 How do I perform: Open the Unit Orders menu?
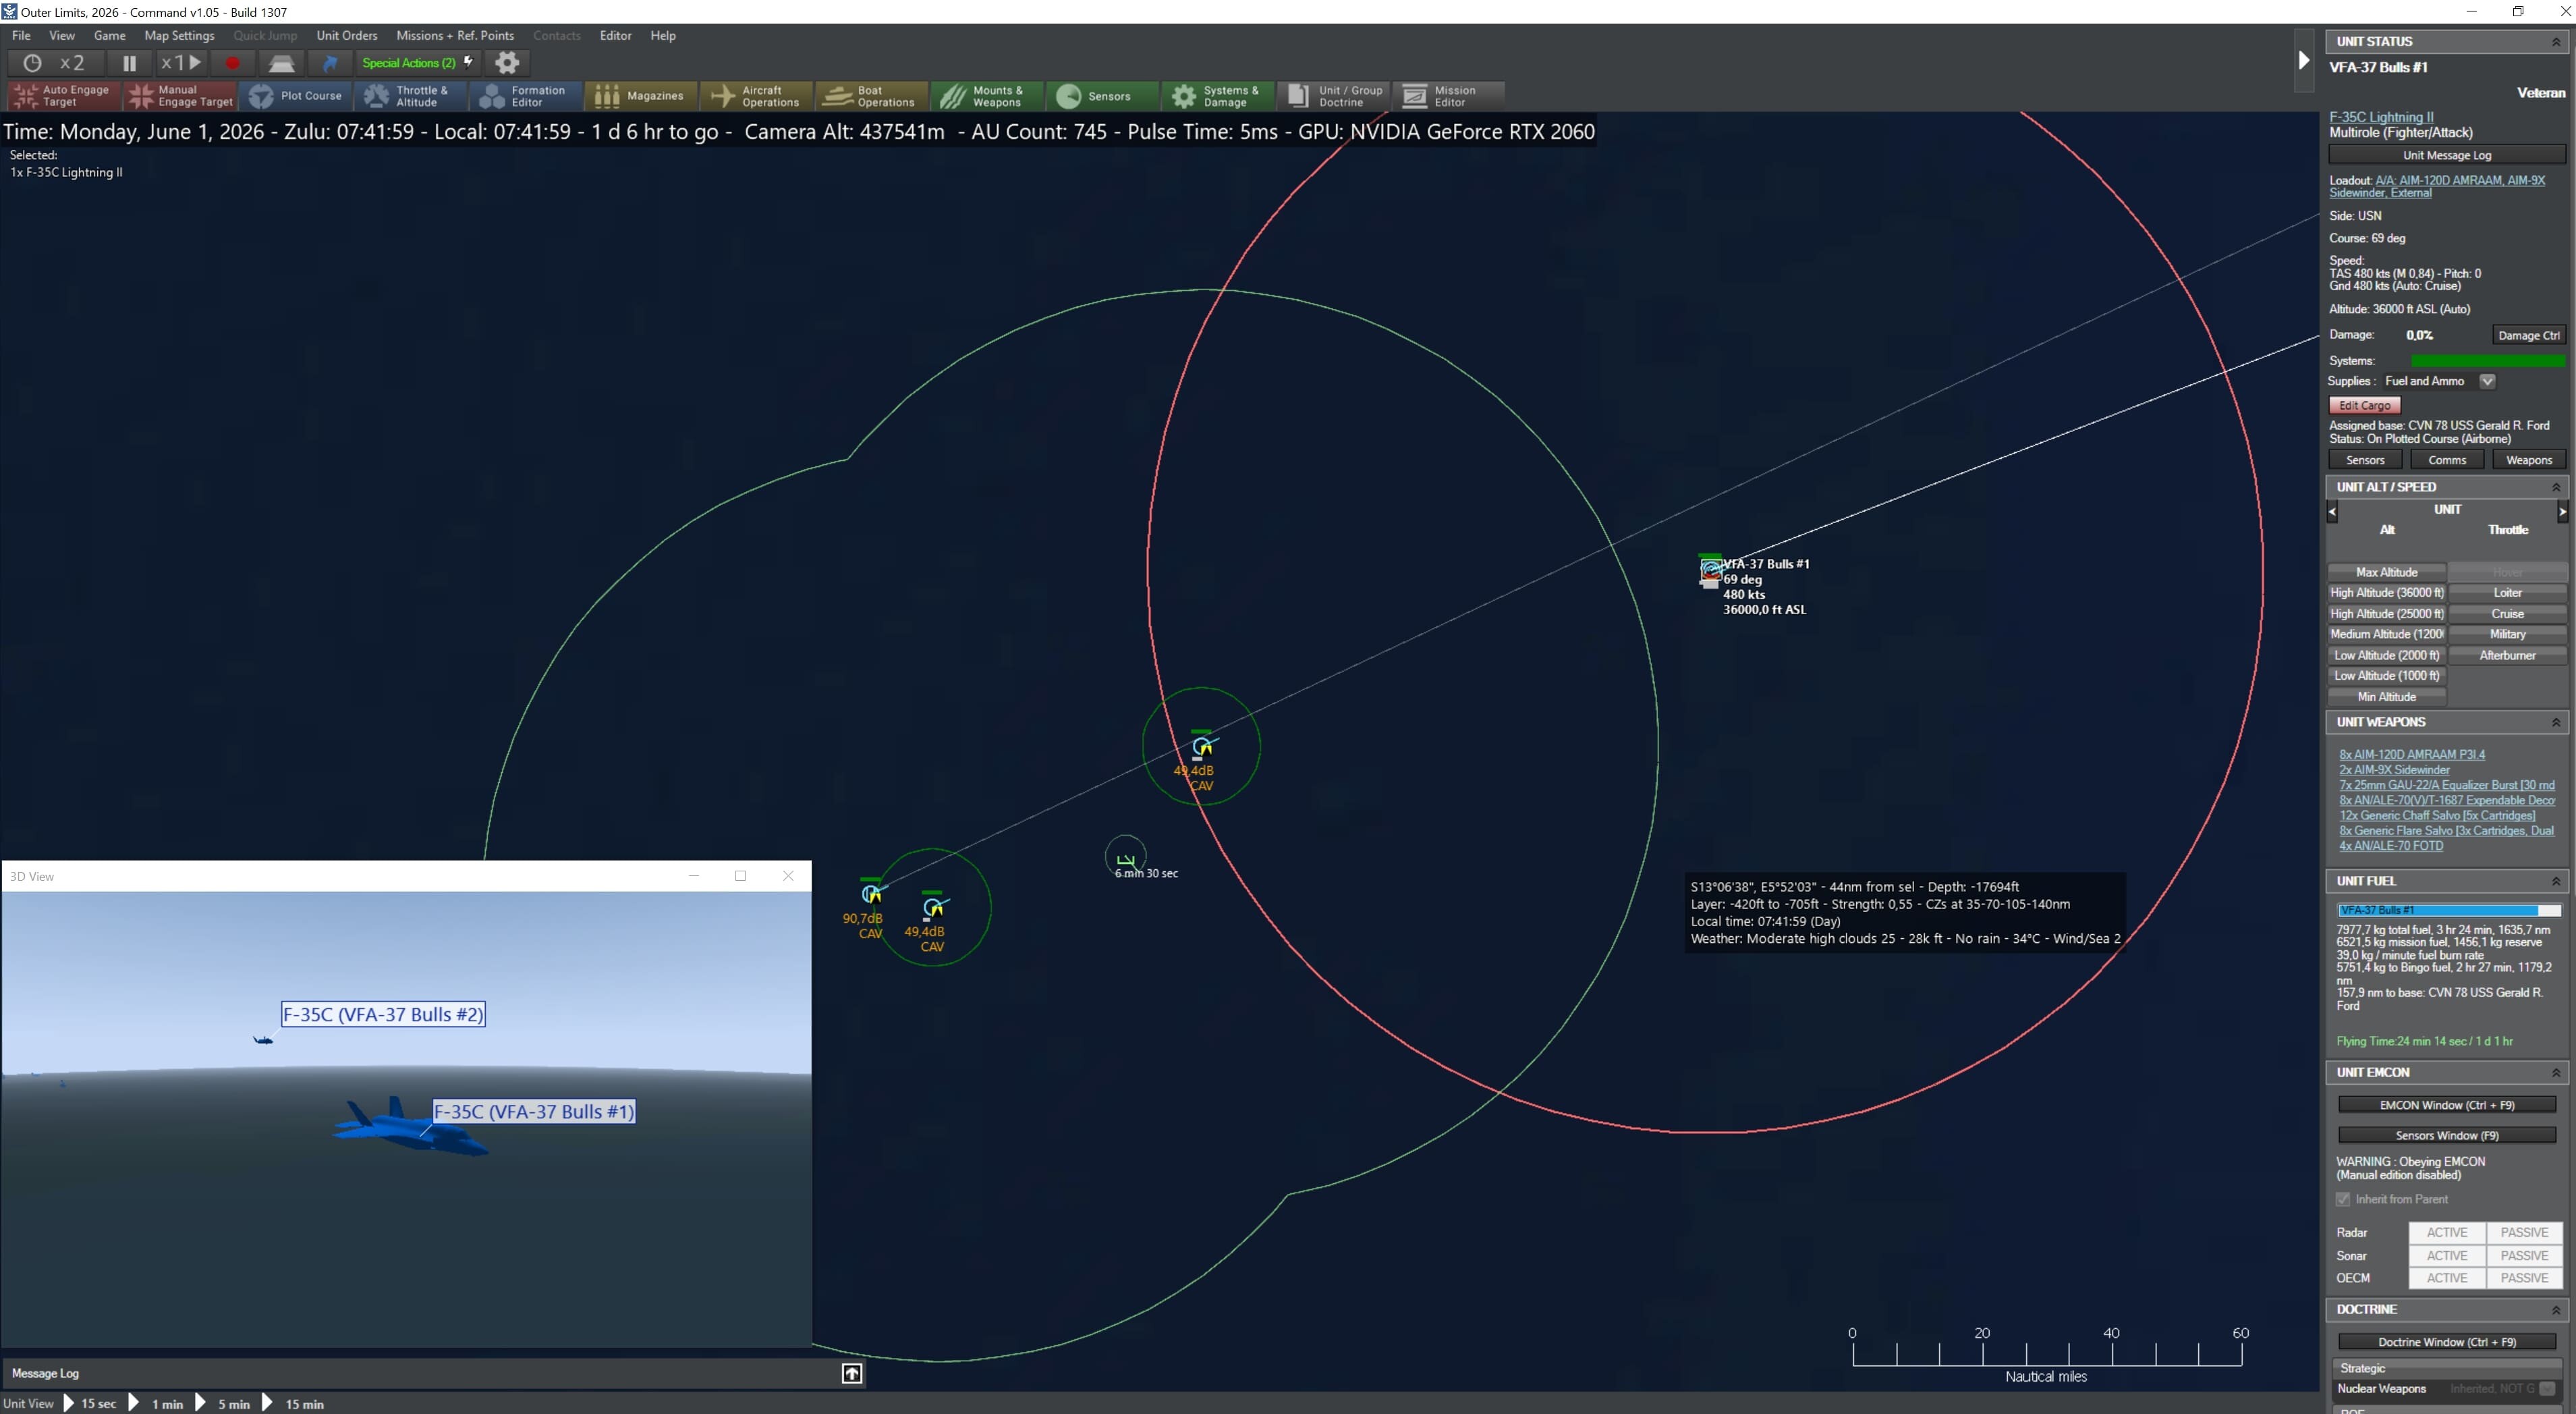pos(346,35)
